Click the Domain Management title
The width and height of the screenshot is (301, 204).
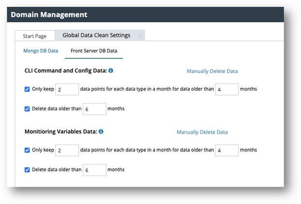pos(49,15)
